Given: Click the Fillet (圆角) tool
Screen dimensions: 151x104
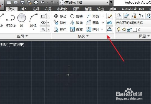Looking at the screenshot, I should (x=93, y=23).
